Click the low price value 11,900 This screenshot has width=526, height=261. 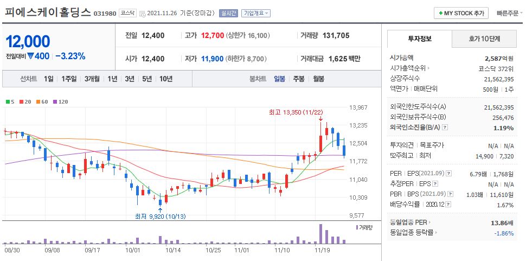[x=213, y=59]
